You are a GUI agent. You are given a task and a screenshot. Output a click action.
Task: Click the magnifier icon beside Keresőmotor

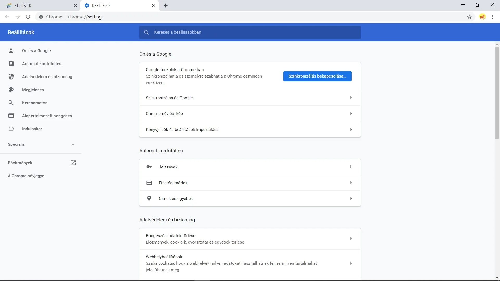click(x=11, y=103)
